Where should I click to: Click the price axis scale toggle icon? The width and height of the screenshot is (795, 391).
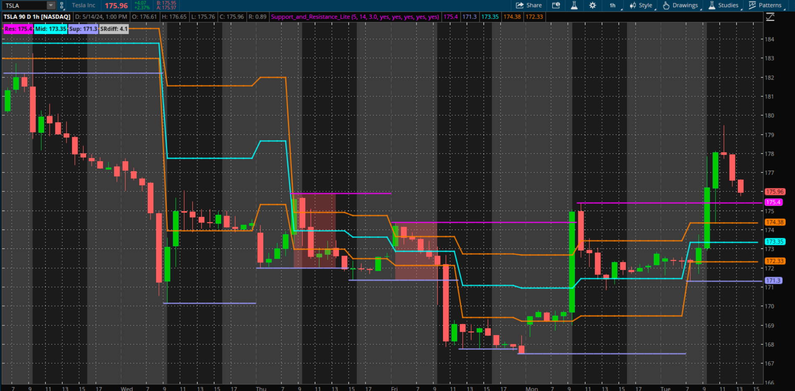pos(770,17)
